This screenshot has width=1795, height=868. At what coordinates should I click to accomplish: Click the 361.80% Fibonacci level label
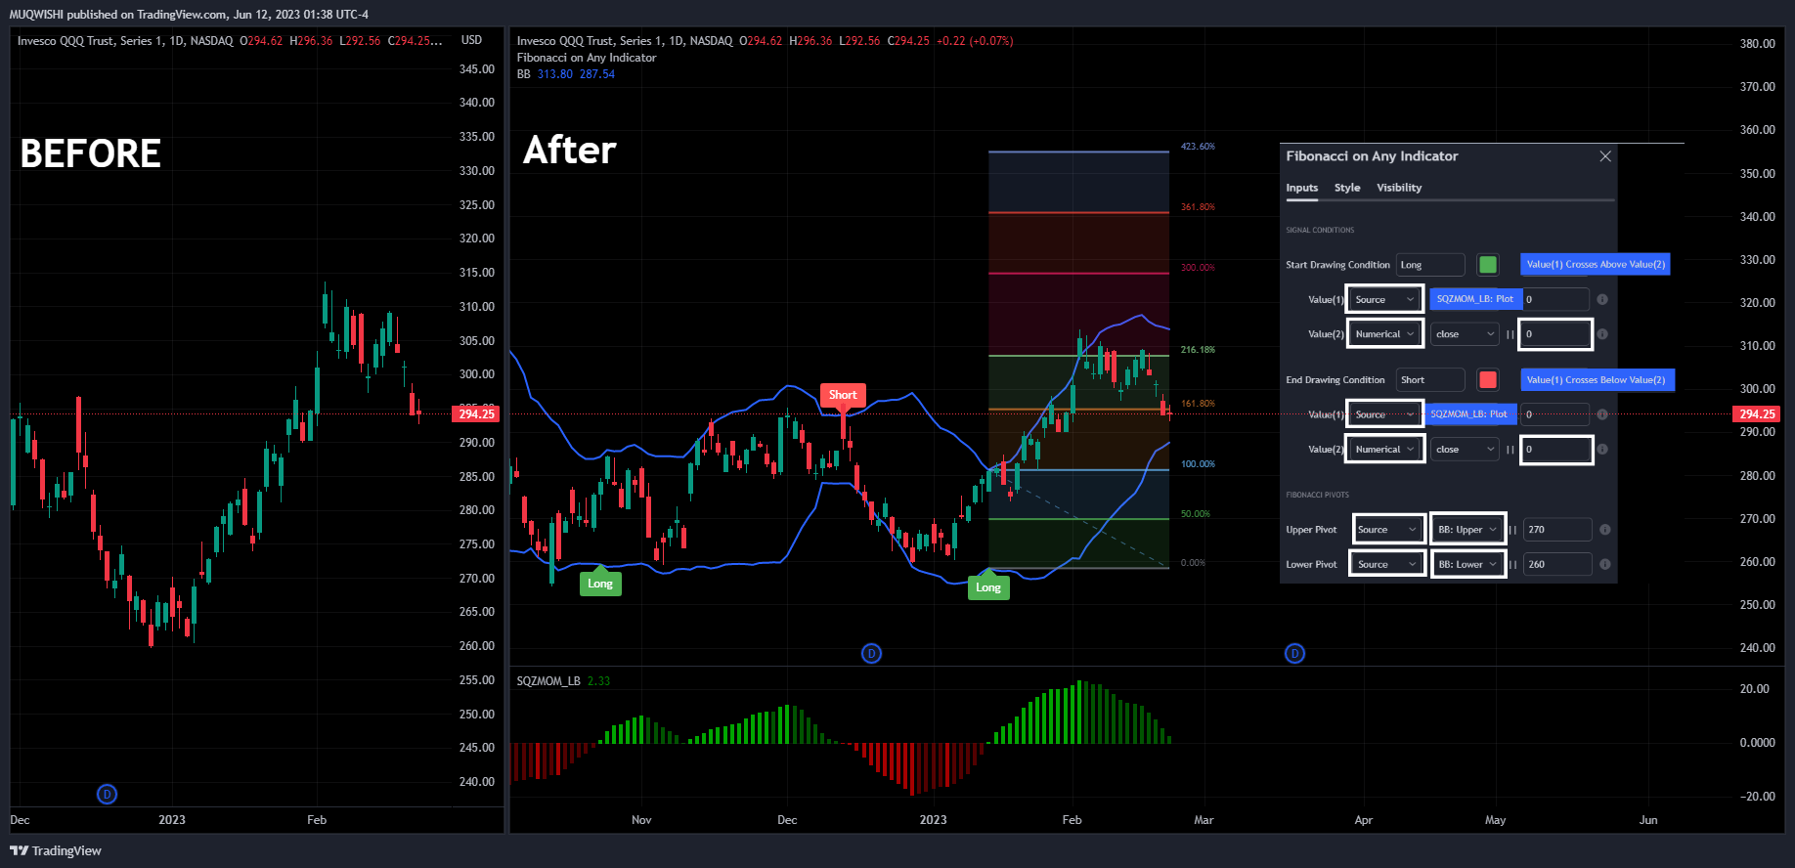pos(1198,207)
